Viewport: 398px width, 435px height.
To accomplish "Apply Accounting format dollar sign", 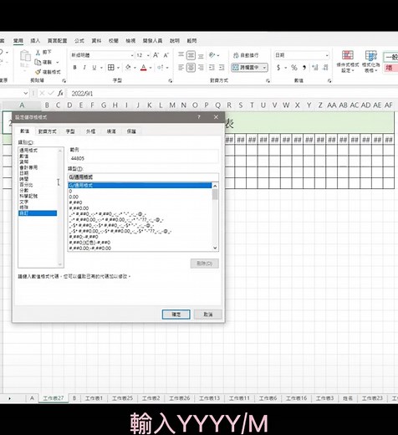I will (278, 68).
